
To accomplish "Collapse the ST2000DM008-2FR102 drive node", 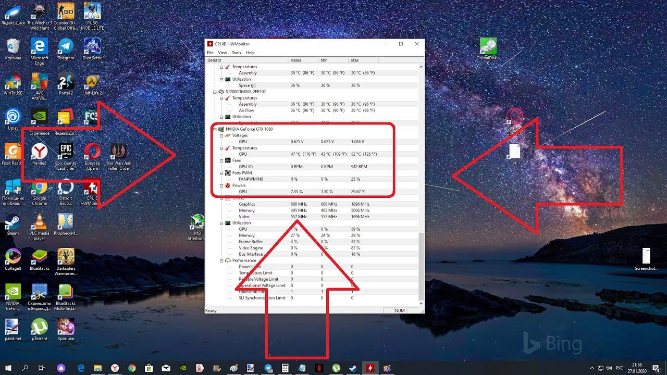I will (x=215, y=92).
